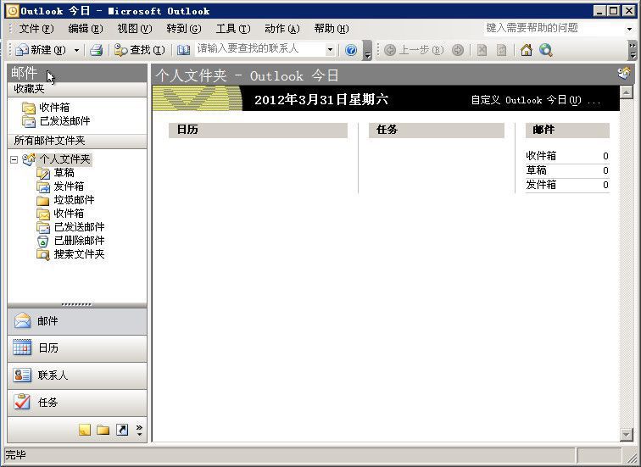Select the 个人文件夹 root folder
This screenshot has height=467, width=641.
pos(64,159)
